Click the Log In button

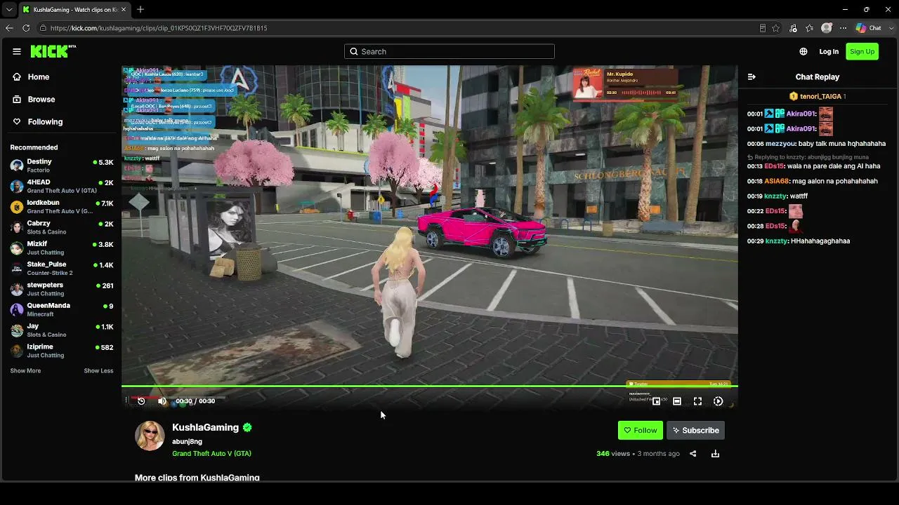pos(829,51)
